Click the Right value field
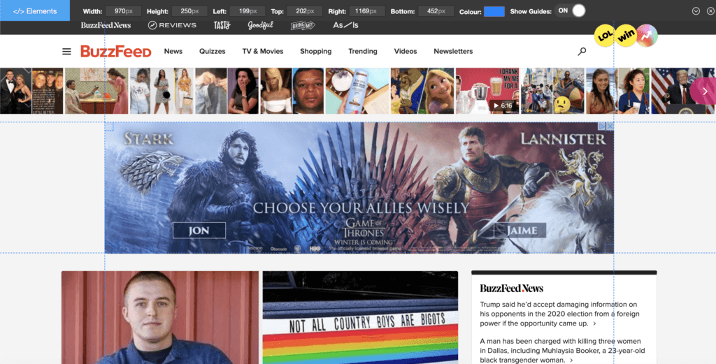The width and height of the screenshot is (716, 364). click(x=366, y=11)
